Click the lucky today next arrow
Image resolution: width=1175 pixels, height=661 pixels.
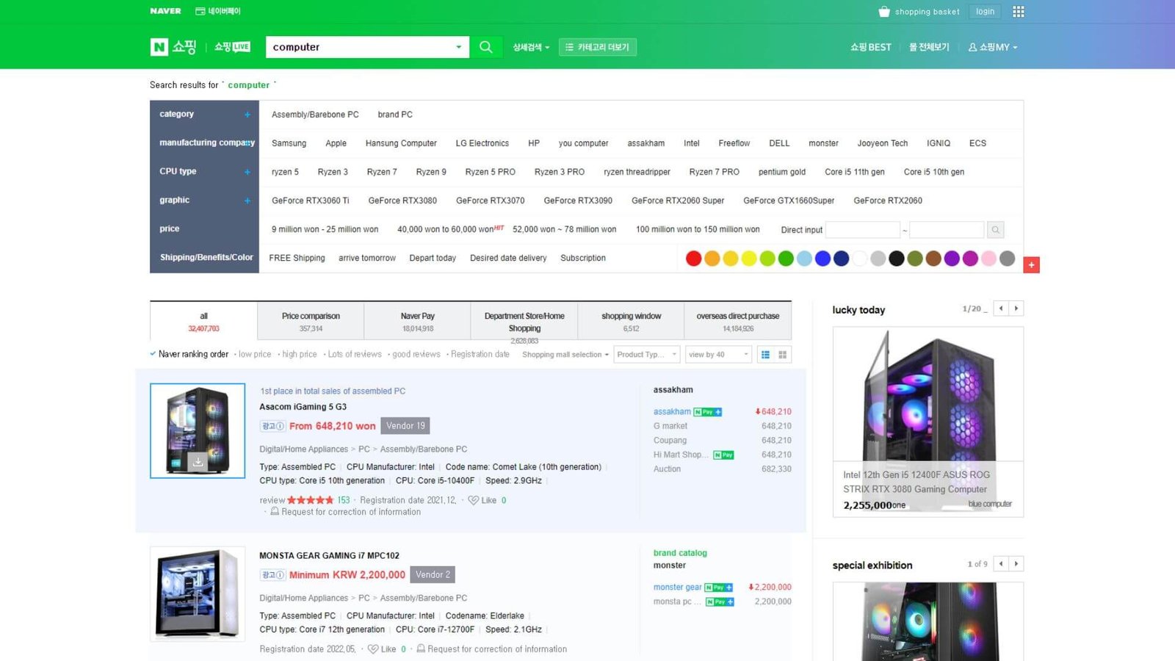(1017, 308)
